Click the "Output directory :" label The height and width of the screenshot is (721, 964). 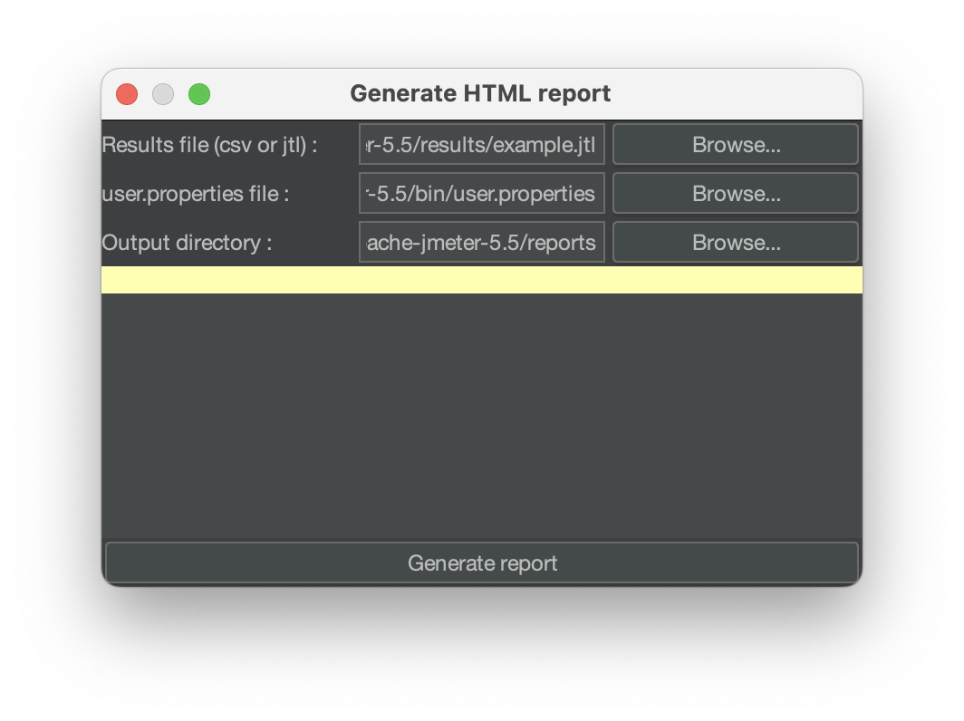click(187, 243)
